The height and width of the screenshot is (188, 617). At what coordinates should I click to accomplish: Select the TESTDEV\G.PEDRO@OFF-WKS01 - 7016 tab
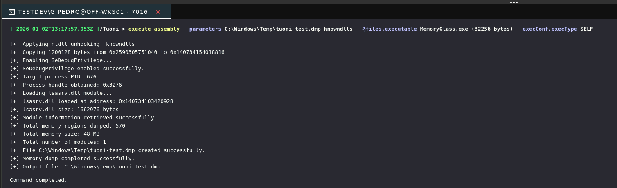click(82, 12)
